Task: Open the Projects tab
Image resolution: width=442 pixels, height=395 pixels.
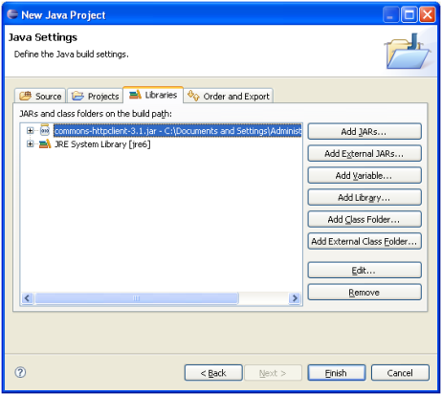Action: (x=96, y=96)
